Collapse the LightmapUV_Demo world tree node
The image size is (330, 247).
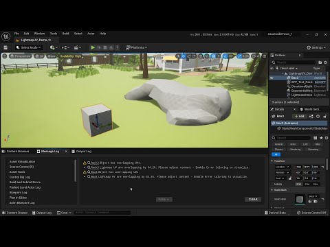pos(283,73)
